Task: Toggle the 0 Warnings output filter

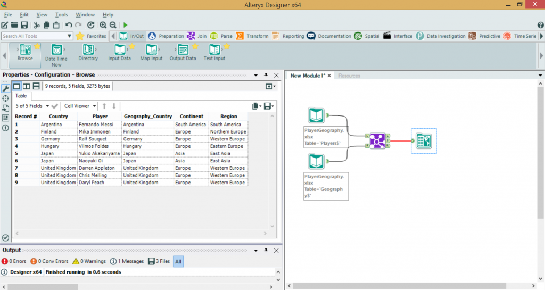Action: [x=89, y=261]
